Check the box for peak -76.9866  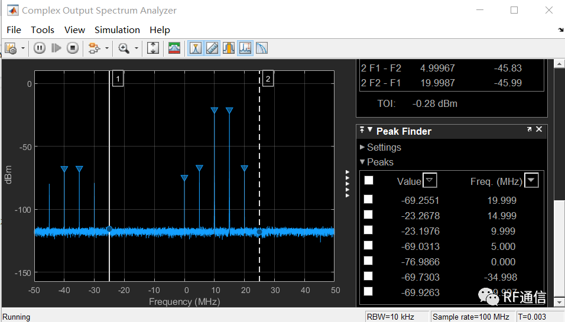point(368,261)
